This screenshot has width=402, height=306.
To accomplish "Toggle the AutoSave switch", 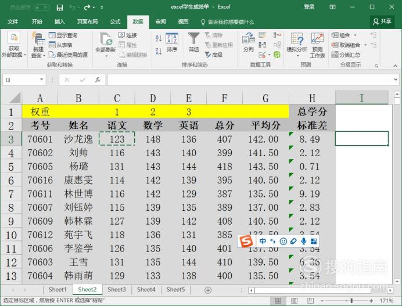I will [41, 8].
